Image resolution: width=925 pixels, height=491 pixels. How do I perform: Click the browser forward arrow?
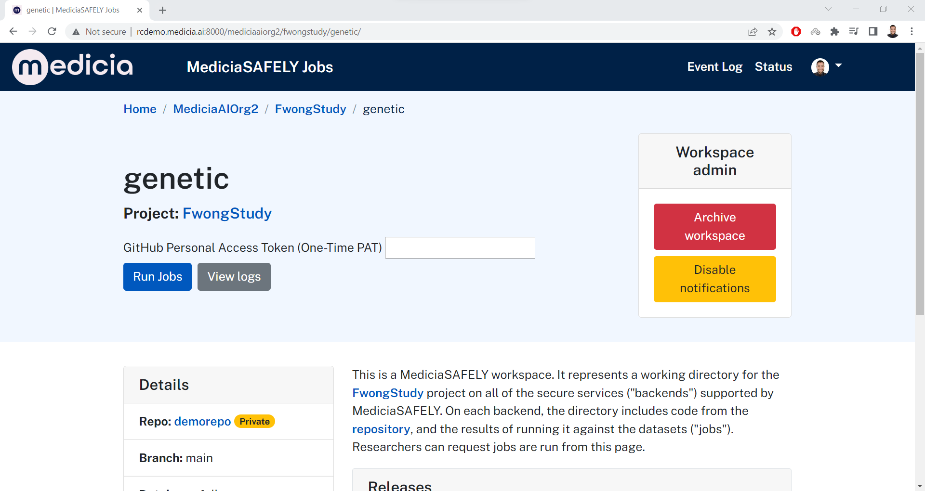coord(32,31)
